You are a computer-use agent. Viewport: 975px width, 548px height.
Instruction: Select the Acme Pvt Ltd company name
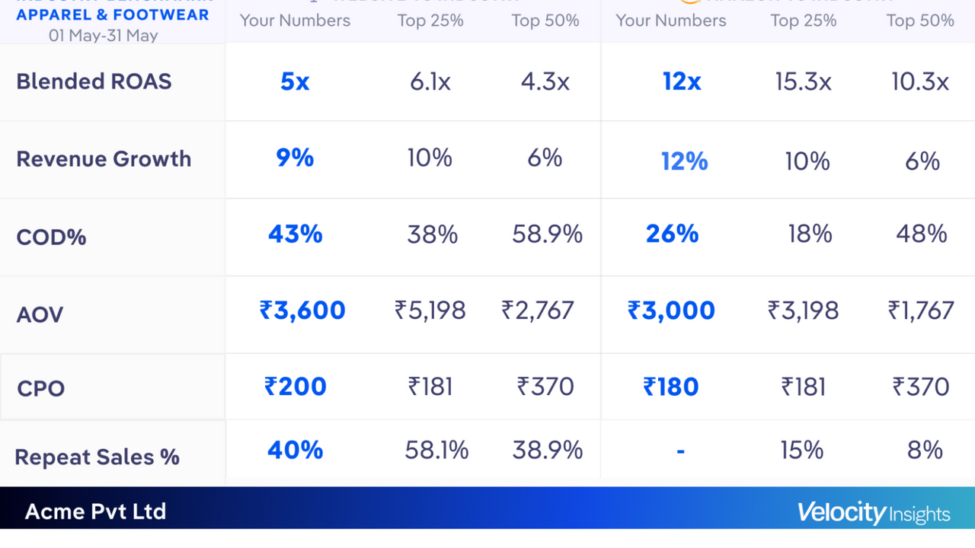pos(95,511)
